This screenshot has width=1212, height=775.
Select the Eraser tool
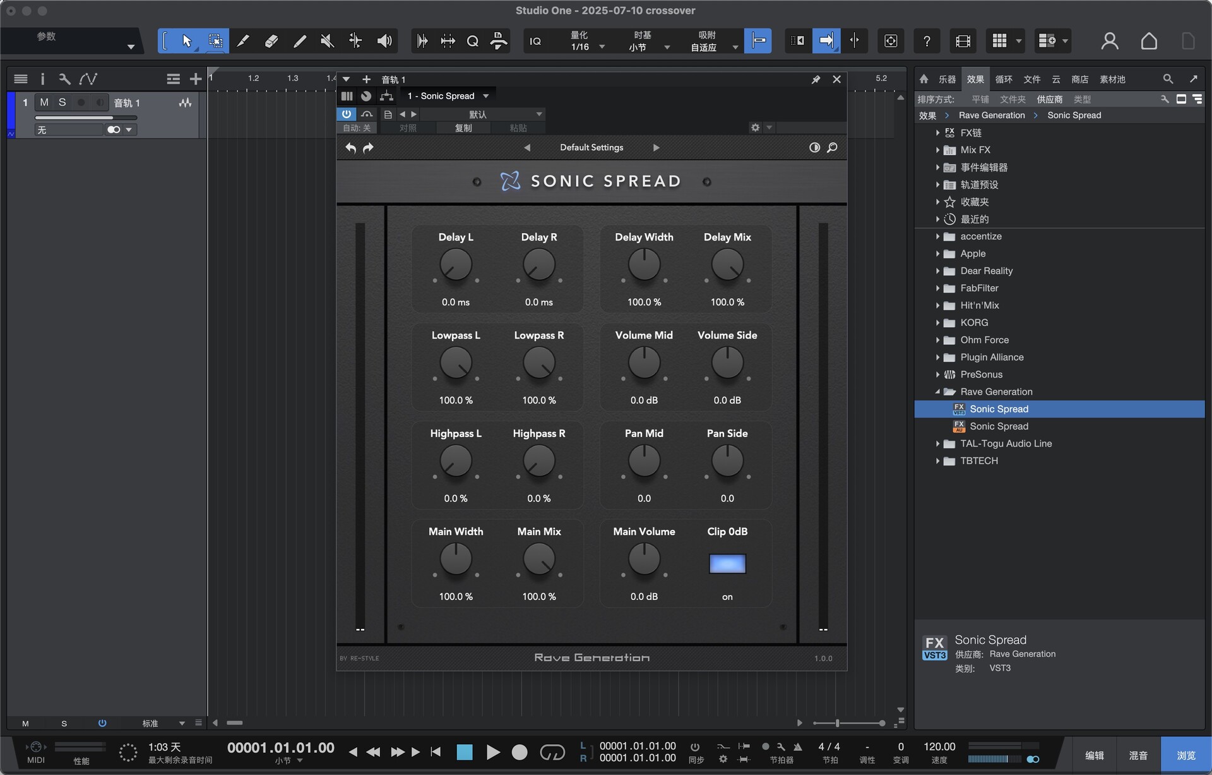pyautogui.click(x=271, y=41)
